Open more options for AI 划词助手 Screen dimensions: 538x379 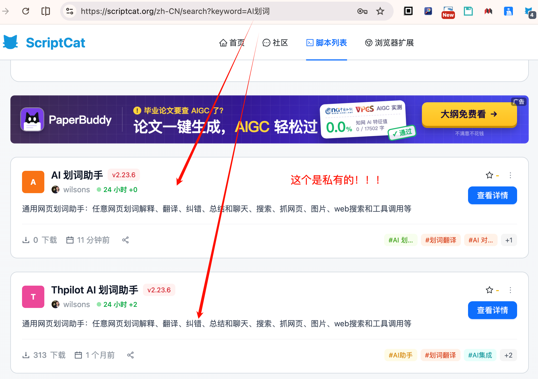coord(510,175)
